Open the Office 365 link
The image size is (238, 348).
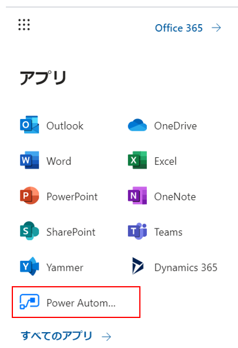[179, 28]
